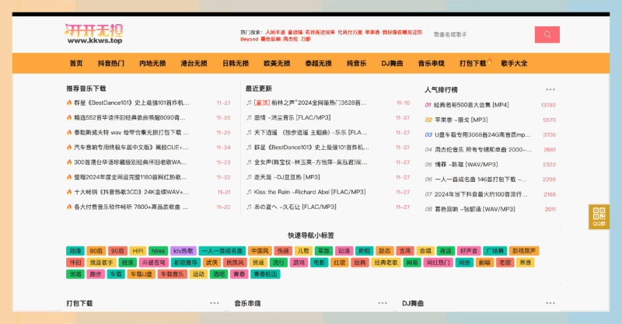
Task: Select the 民族风 tag
Action: click(x=236, y=263)
